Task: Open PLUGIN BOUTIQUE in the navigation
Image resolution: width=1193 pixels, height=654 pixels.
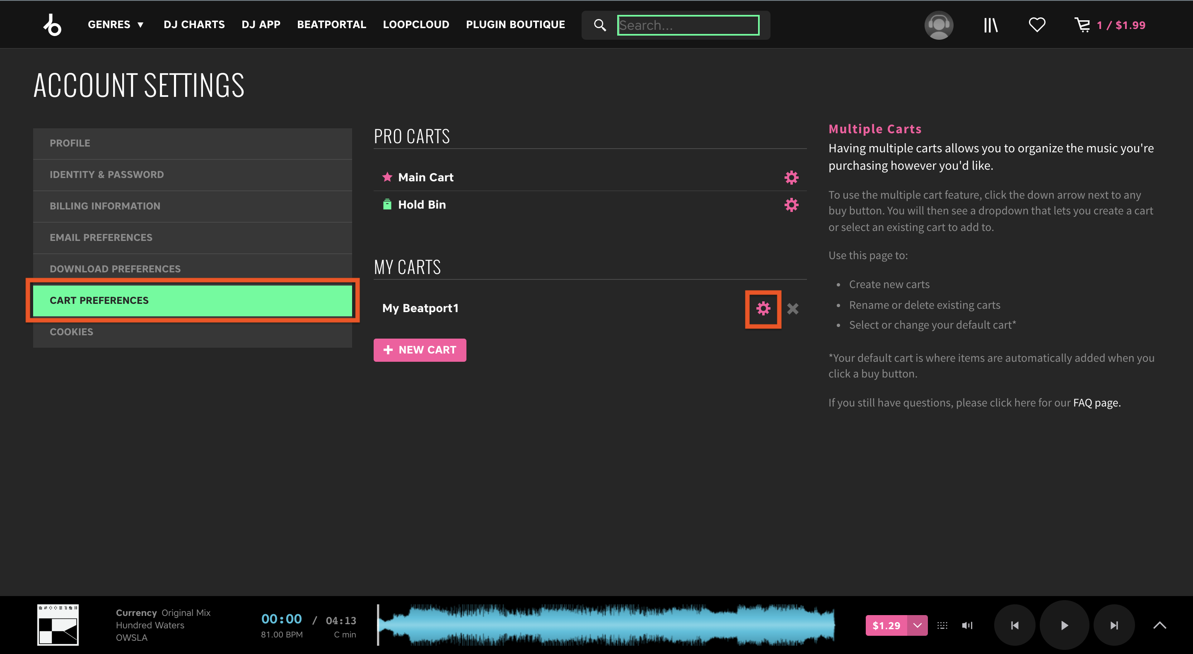Action: [515, 24]
